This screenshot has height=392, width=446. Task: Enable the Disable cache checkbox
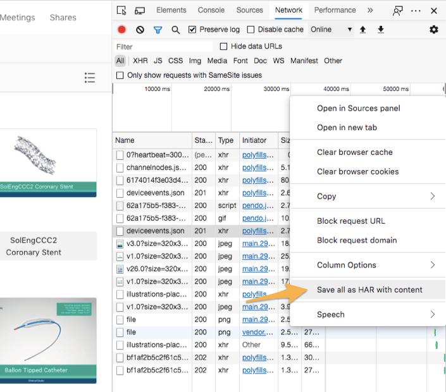tap(251, 30)
